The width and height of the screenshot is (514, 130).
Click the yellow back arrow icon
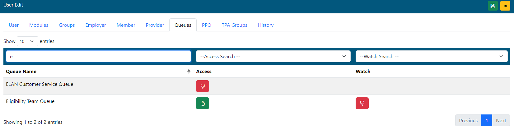point(505,6)
